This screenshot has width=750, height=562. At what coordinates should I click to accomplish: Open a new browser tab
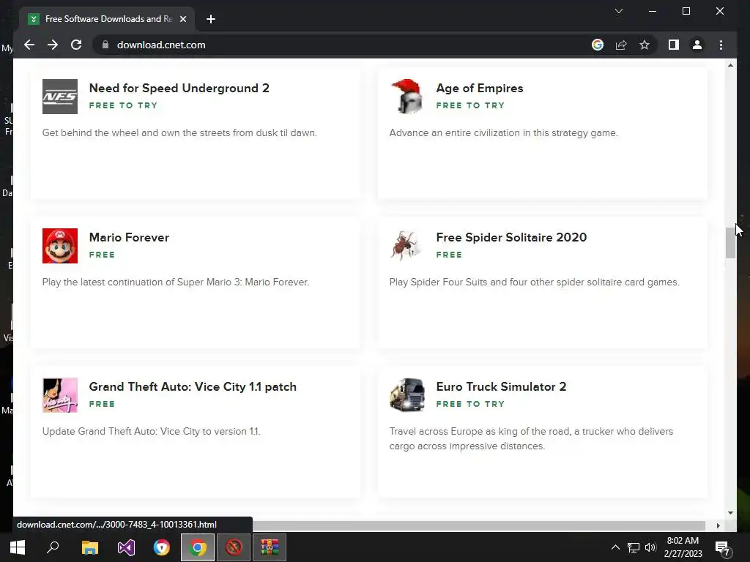pyautogui.click(x=210, y=19)
